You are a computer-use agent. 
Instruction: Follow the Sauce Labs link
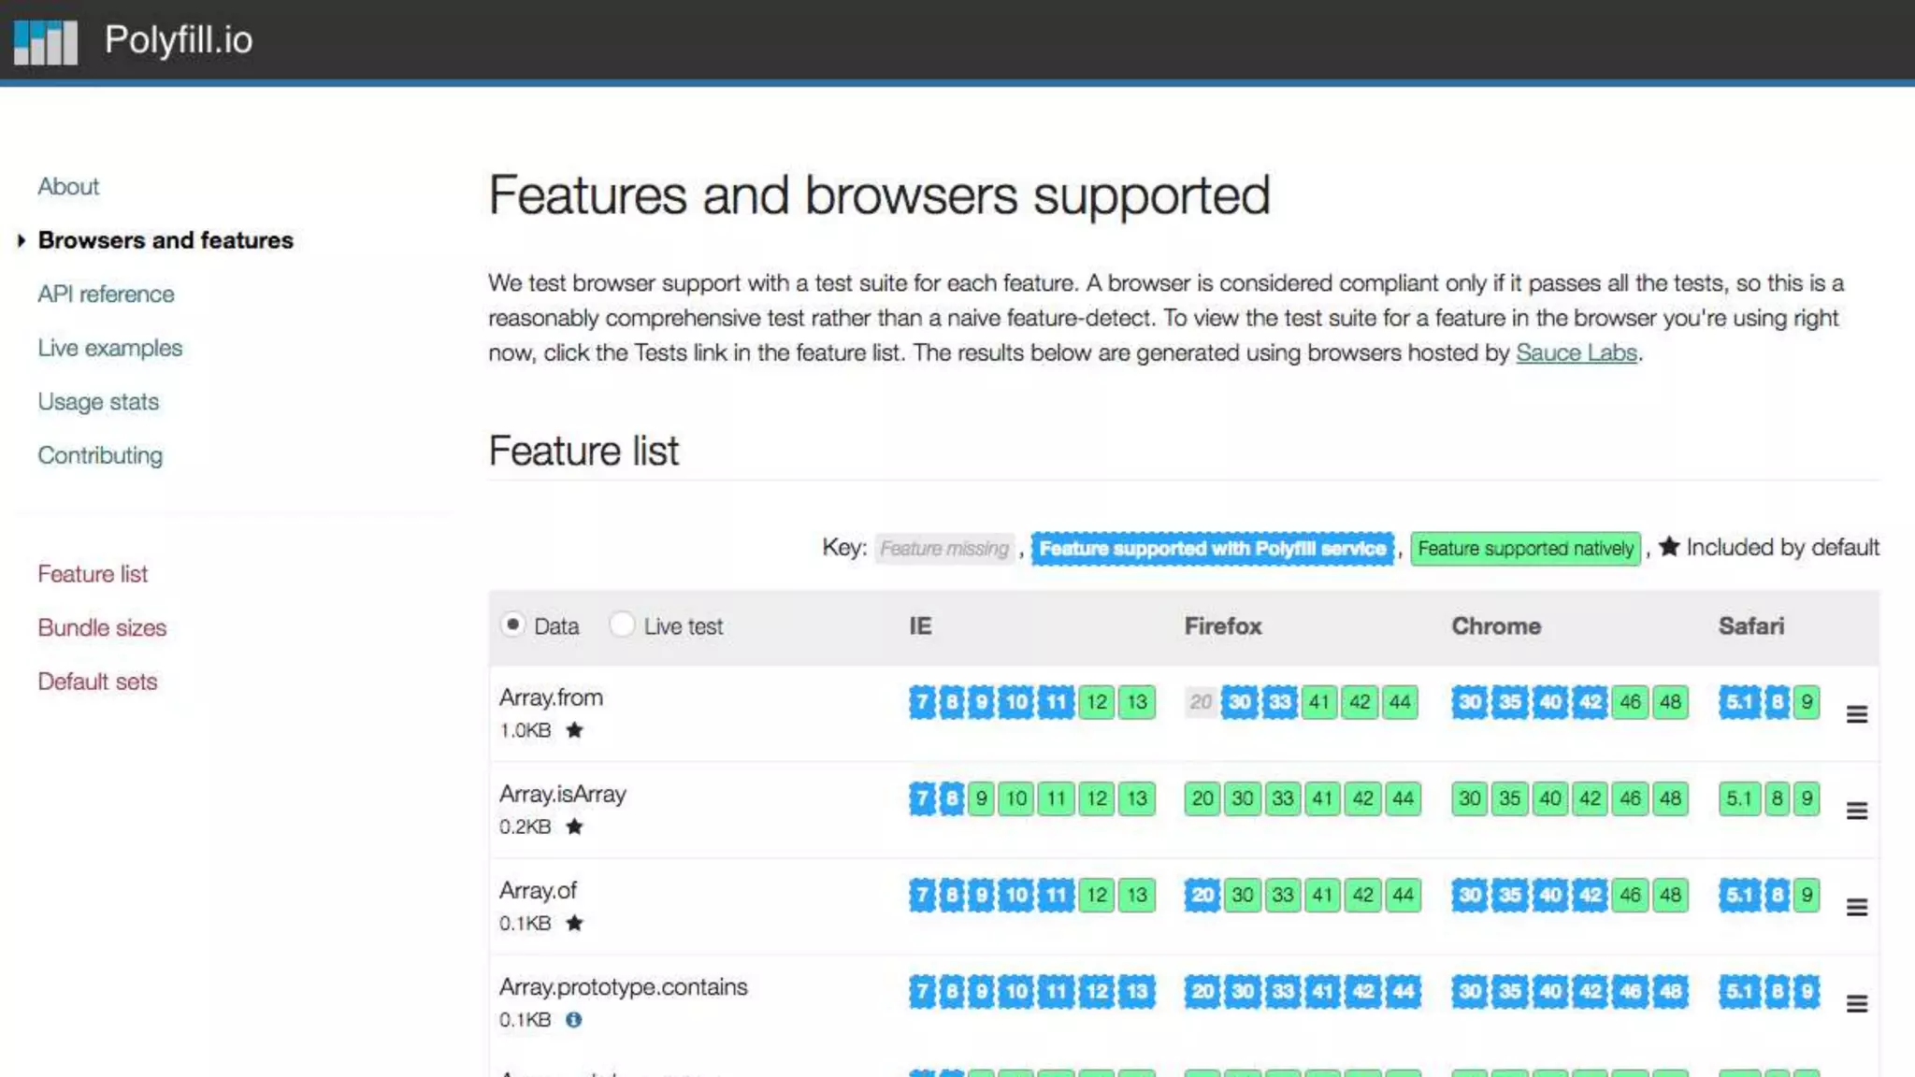tap(1576, 352)
